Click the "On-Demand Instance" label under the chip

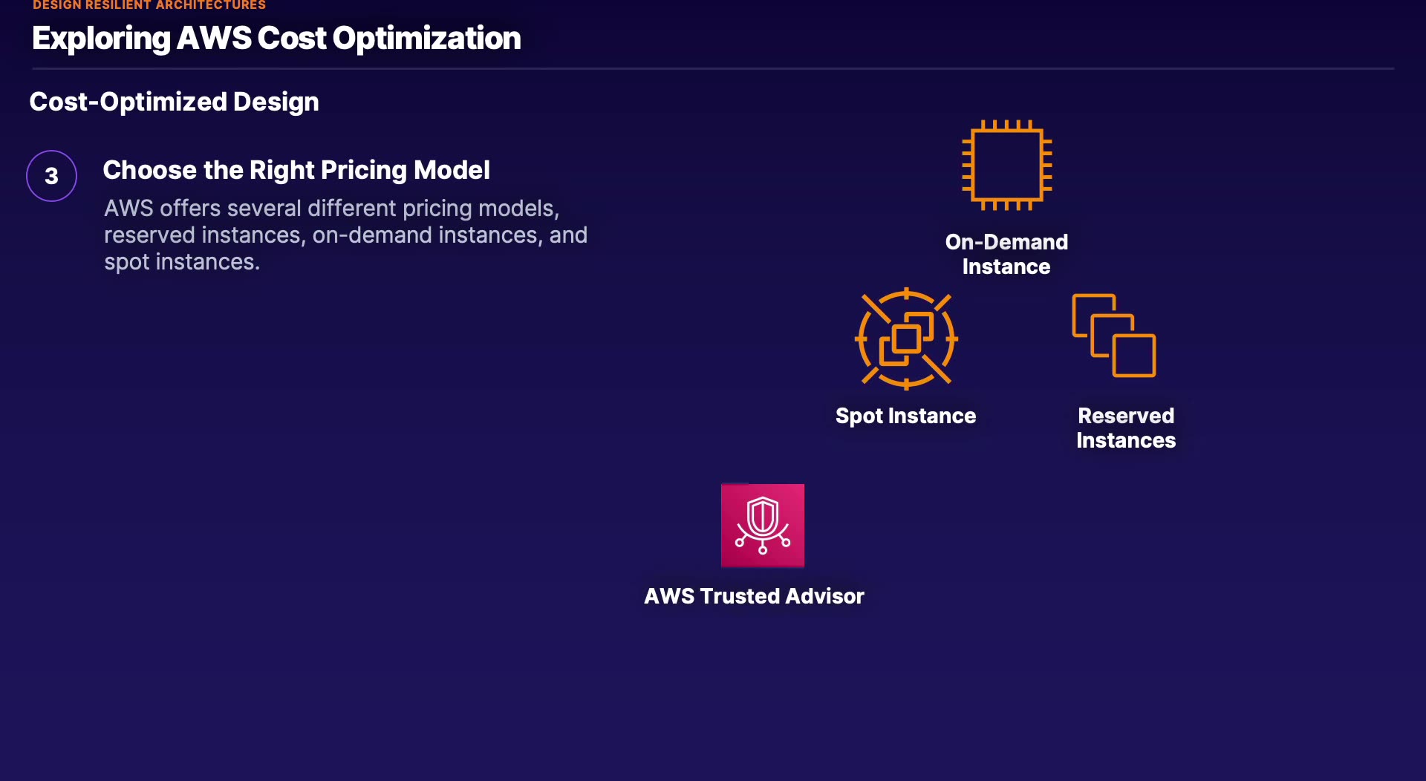tap(1006, 254)
